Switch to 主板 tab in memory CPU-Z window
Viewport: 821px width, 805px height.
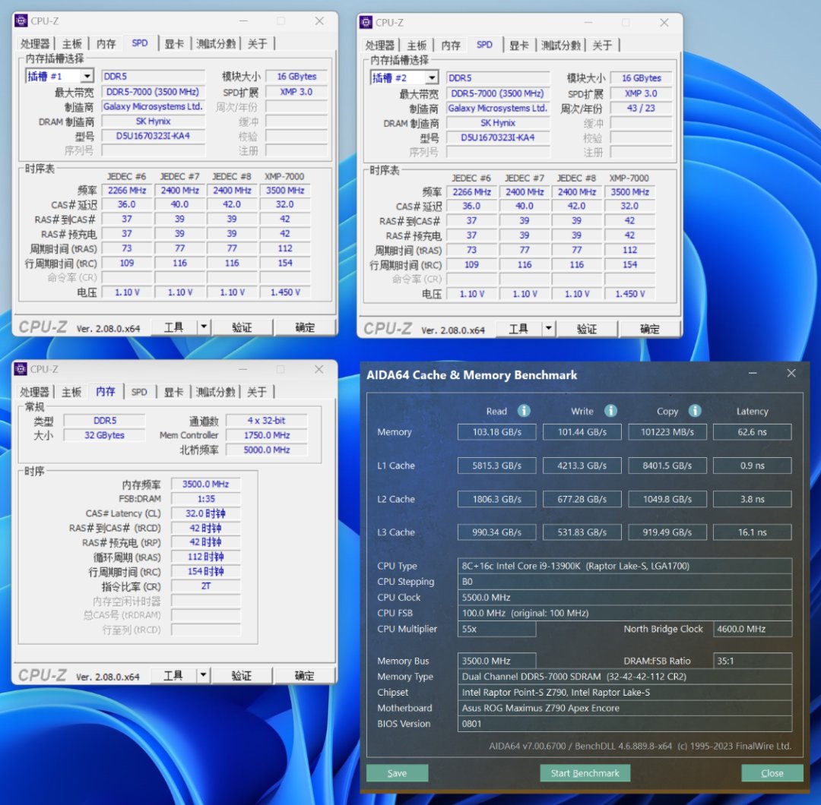71,392
